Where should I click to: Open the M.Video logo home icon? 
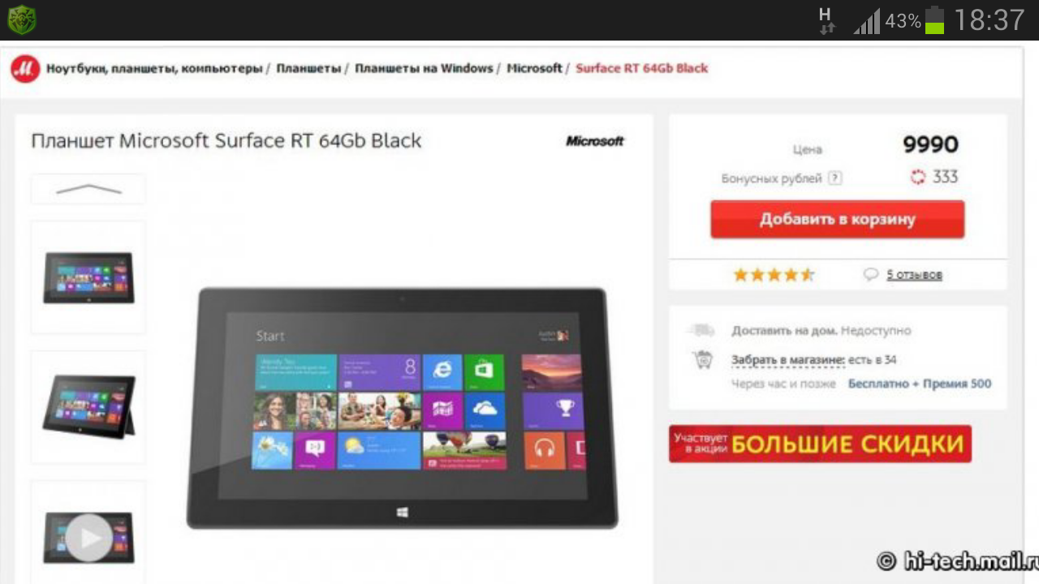[24, 69]
